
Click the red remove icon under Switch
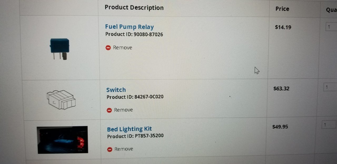click(109, 110)
